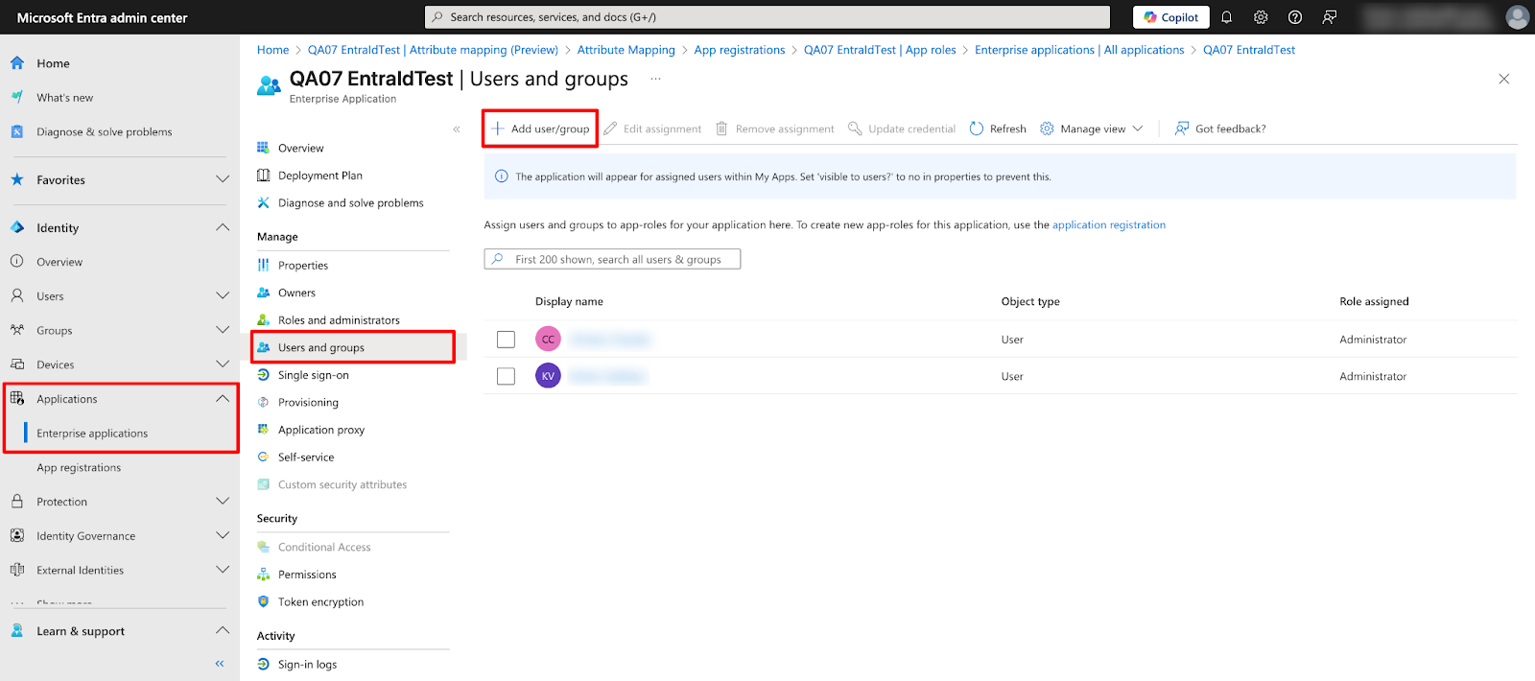Image resolution: width=1535 pixels, height=681 pixels.
Task: Click the Object type column header
Action: point(1030,301)
